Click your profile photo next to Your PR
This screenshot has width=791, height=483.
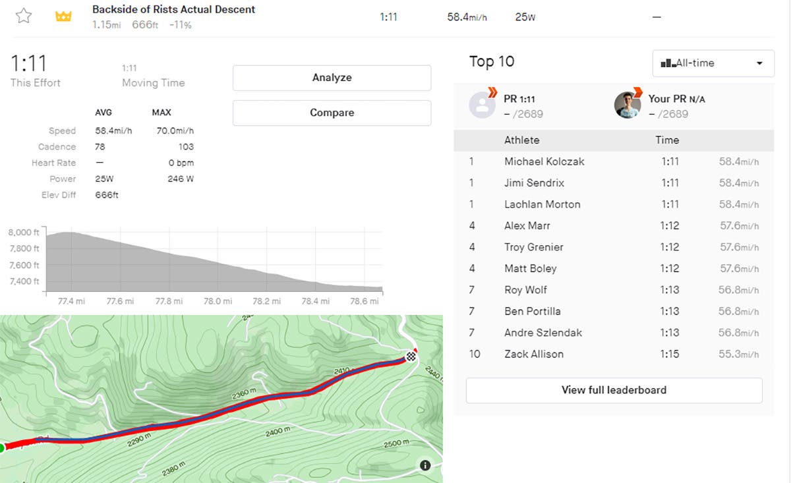[627, 104]
